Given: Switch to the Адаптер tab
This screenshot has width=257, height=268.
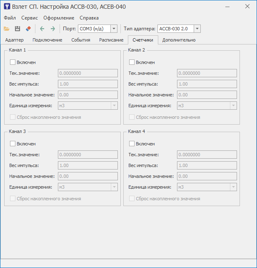Looking at the screenshot, I should pos(15,40).
